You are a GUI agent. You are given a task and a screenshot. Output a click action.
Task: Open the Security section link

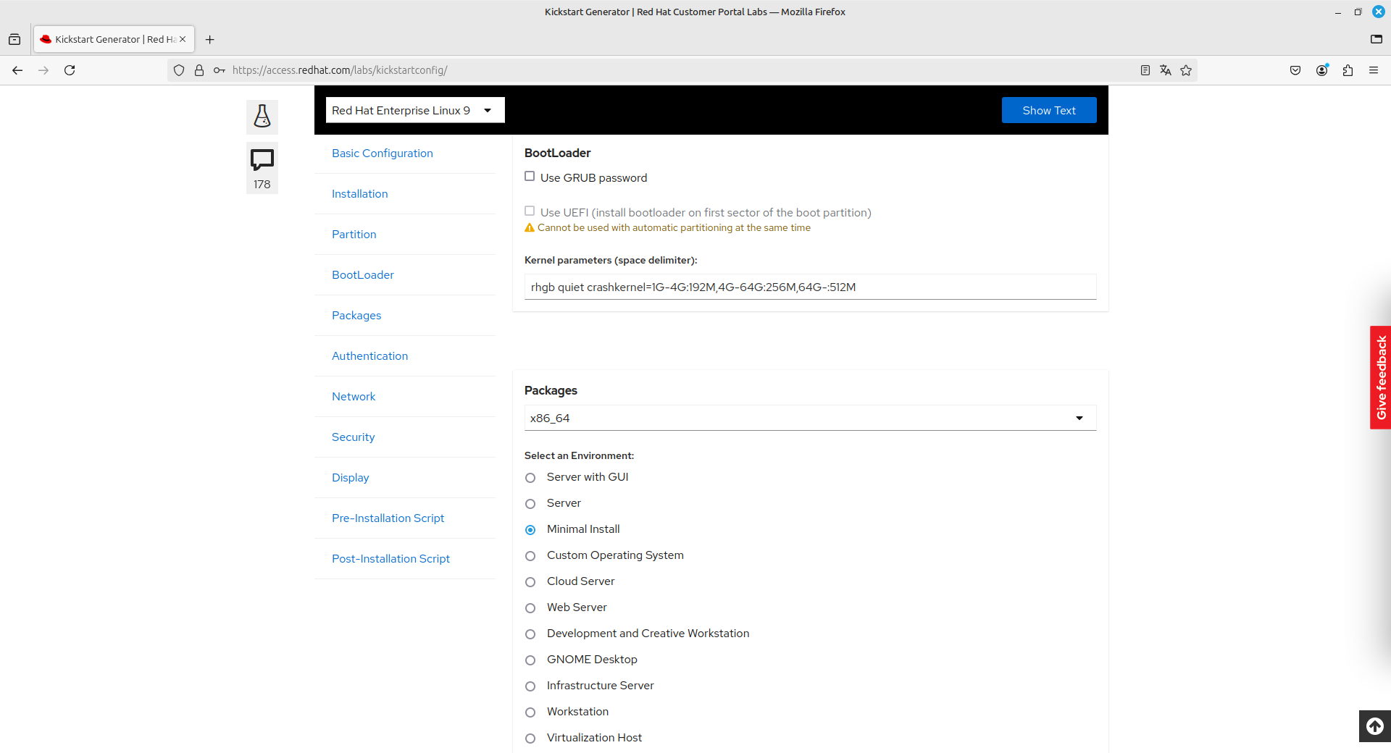354,437
